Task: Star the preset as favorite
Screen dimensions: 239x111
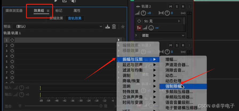Action: pos(123,27)
